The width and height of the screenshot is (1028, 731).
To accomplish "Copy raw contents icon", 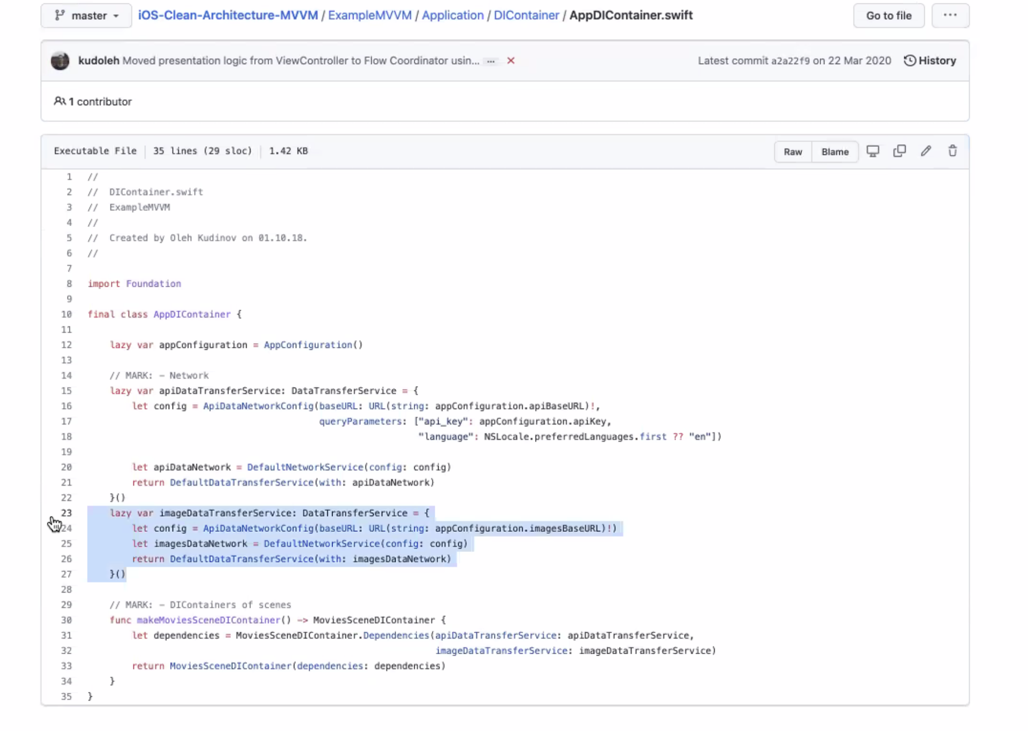I will [899, 151].
